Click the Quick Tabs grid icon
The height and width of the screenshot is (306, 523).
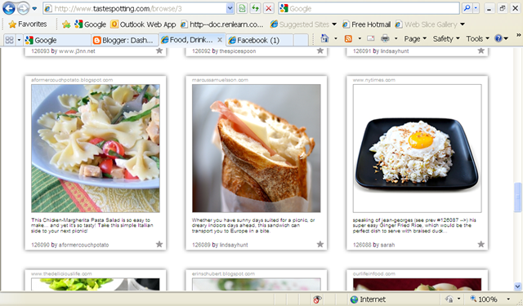9,40
